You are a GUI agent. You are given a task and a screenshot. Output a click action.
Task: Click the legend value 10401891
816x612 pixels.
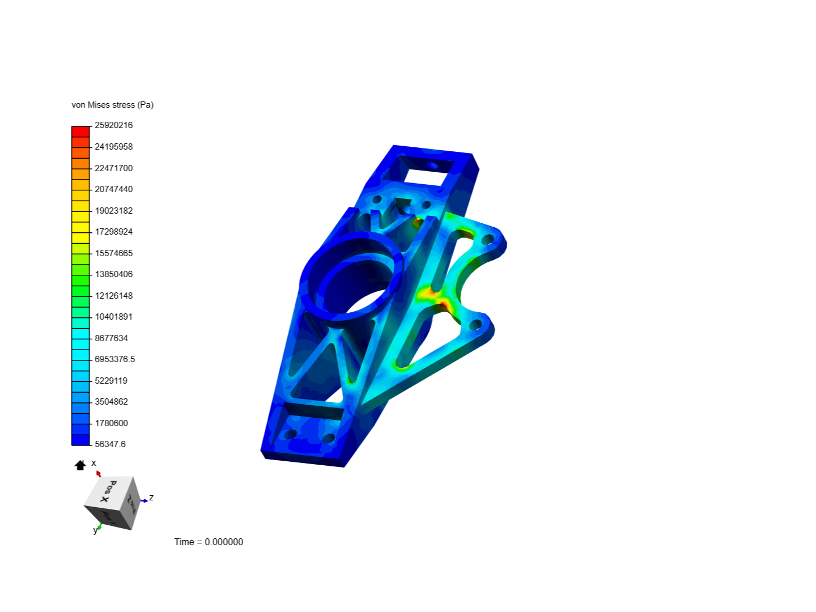click(x=114, y=317)
